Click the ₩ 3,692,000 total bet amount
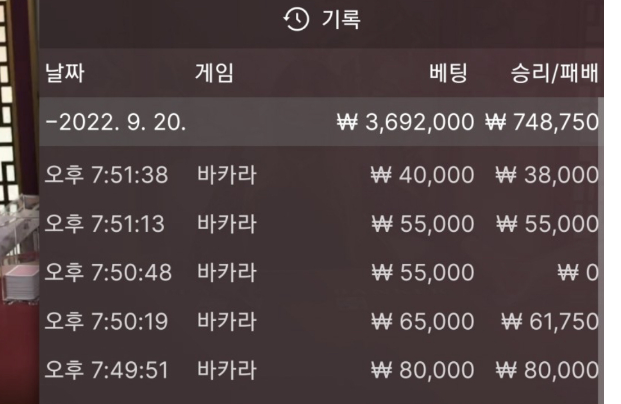Screen dimensions: 621x404 pos(406,122)
